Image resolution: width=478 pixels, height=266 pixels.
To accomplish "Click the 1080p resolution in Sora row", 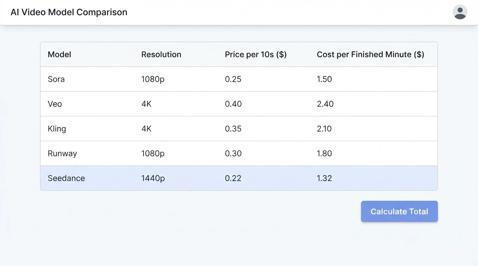I will point(153,79).
